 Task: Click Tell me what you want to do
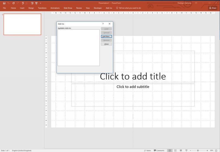tap(128, 8)
